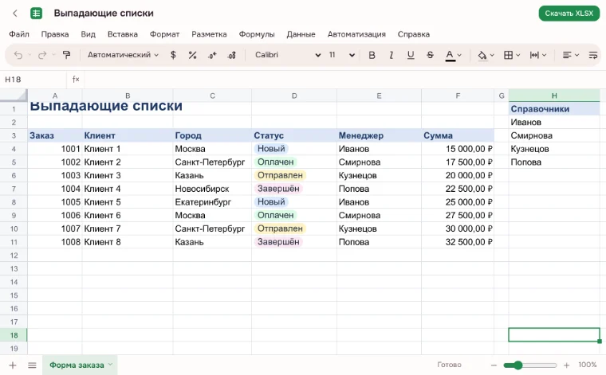Viewport: 606px width, 375px height.
Task: Click the zoom in plus icon
Action: pyautogui.click(x=567, y=365)
